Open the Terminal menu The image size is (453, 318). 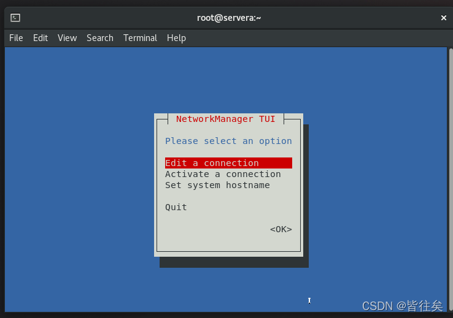(x=140, y=38)
